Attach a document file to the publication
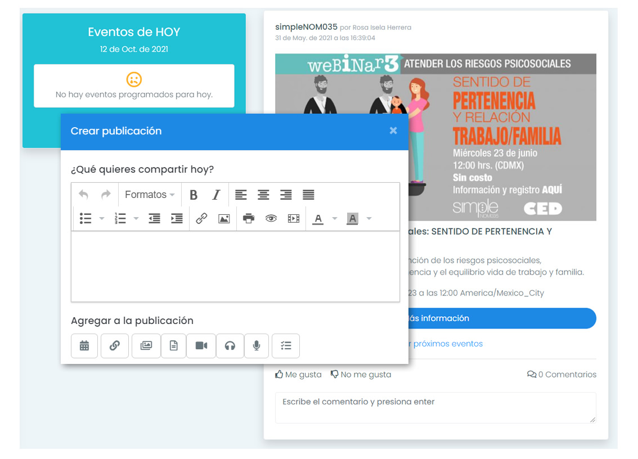This screenshot has height=459, width=638. pyautogui.click(x=173, y=346)
